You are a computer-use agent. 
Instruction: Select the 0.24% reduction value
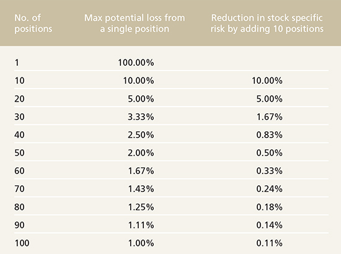pos(269,189)
